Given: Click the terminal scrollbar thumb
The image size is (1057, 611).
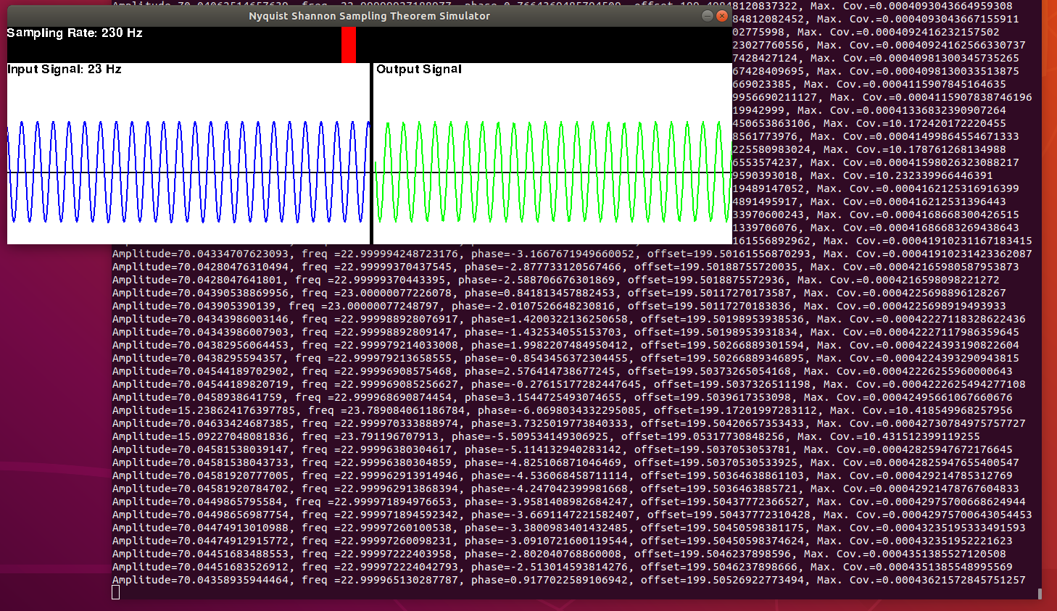Looking at the screenshot, I should (x=1040, y=594).
